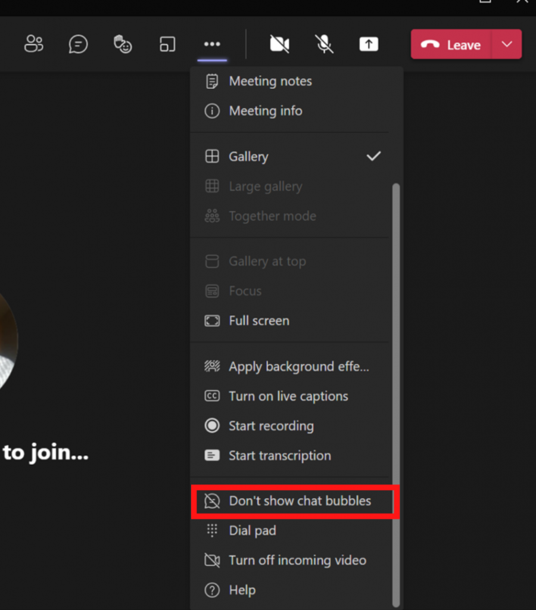The height and width of the screenshot is (610, 536).
Task: Open Meeting info from the menu
Action: 290,111
